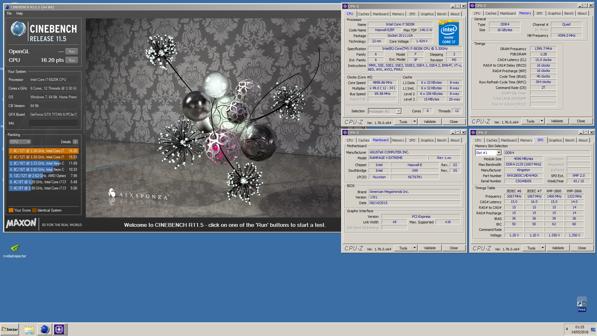This screenshot has width=597, height=336.
Task: Expand Tools dropdown arrow in CPU tab window
Action: tap(414, 122)
